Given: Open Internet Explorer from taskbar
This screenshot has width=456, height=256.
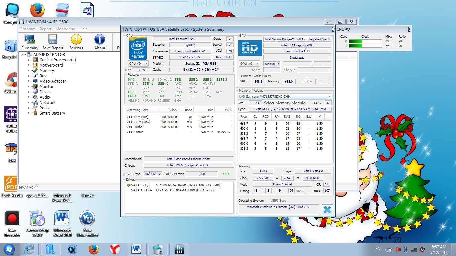Looking at the screenshot, I should pos(29,249).
